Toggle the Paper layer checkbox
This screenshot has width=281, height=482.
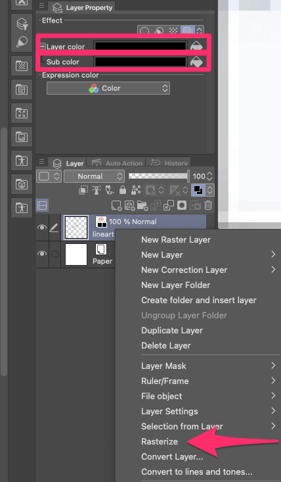(55, 254)
